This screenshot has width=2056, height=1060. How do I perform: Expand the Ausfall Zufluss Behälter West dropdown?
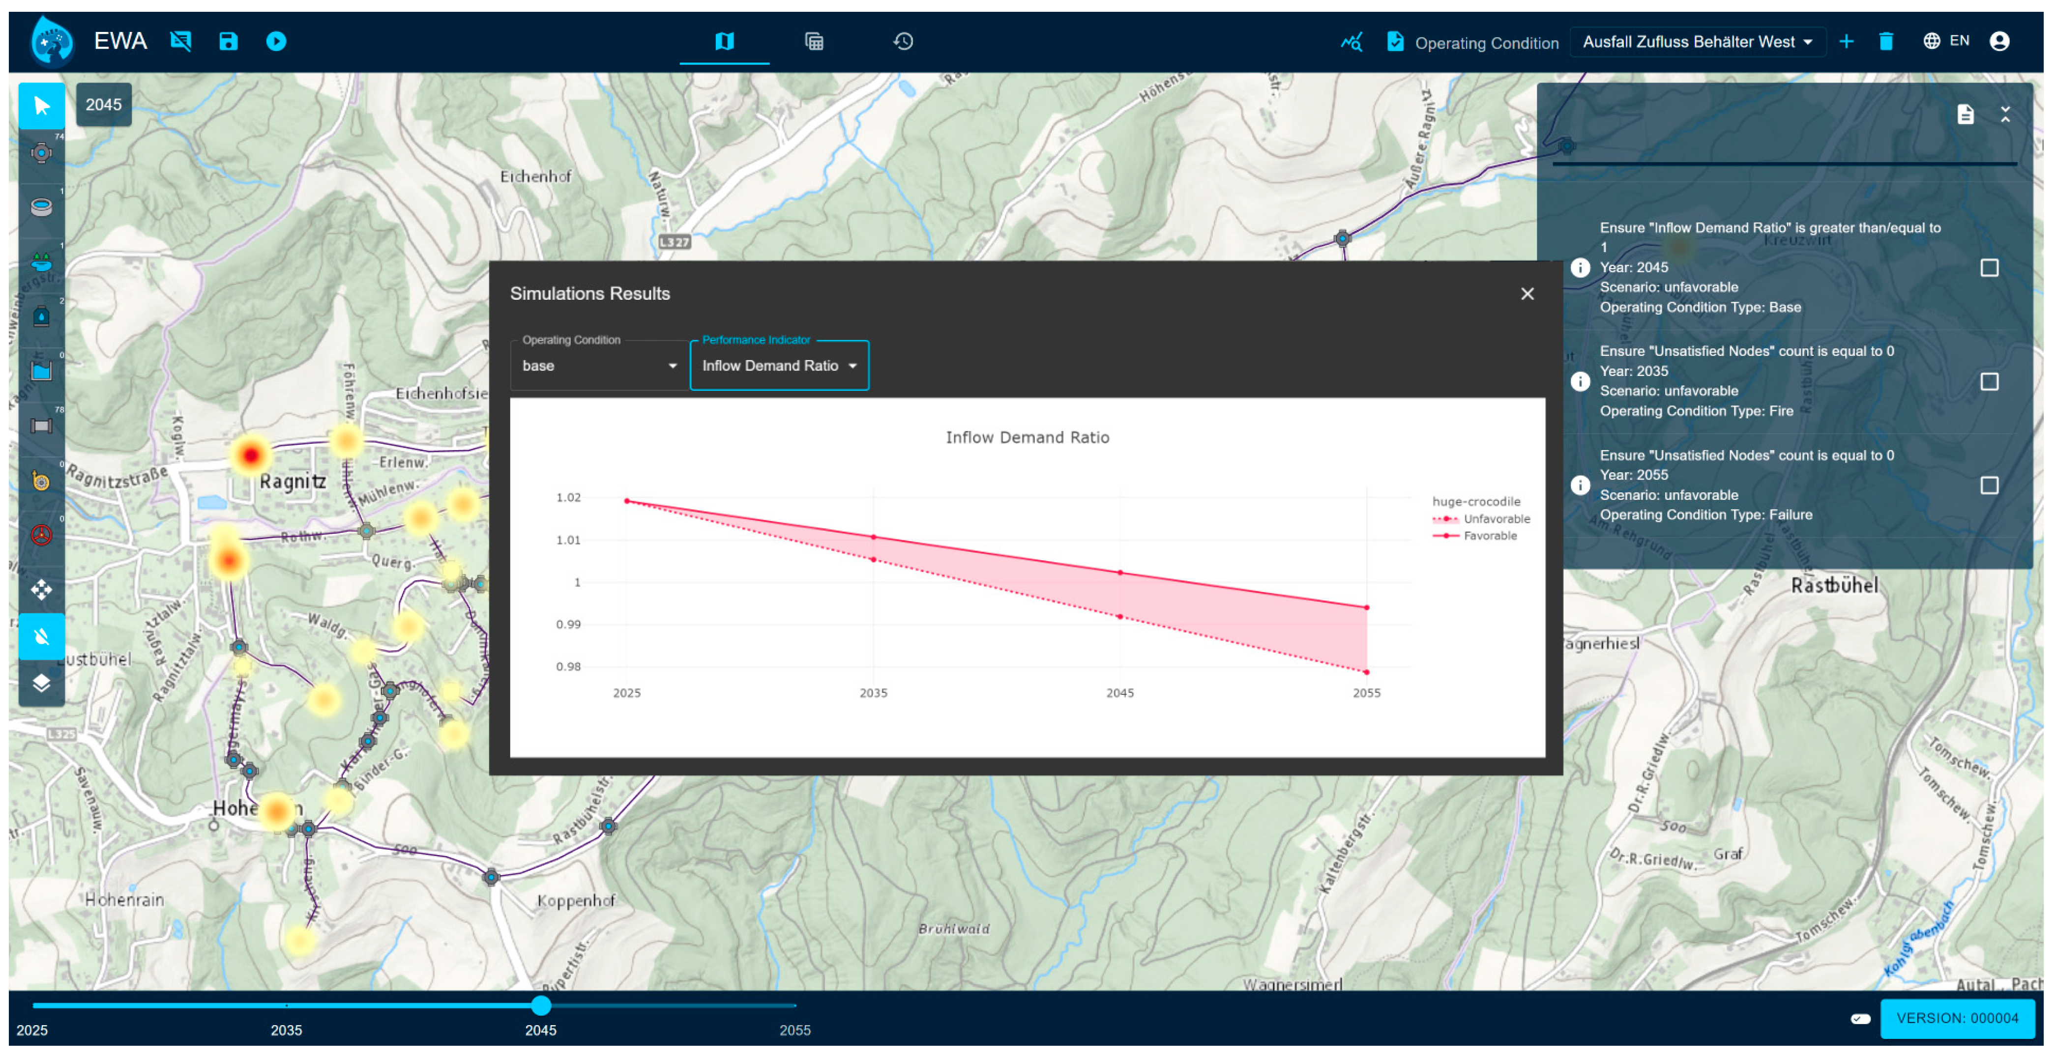coord(1698,42)
